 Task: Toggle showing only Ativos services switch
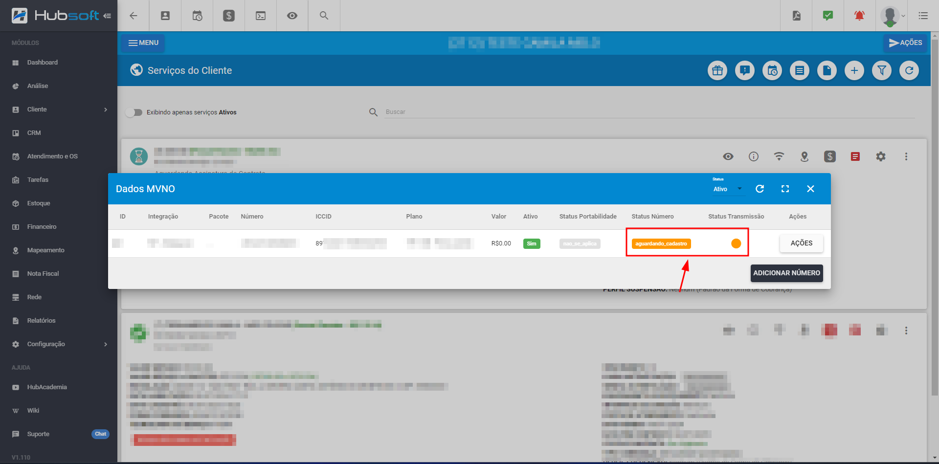pos(134,112)
